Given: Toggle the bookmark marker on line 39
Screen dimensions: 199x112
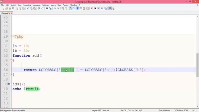Looking at the screenshot, I should pos(9,84).
